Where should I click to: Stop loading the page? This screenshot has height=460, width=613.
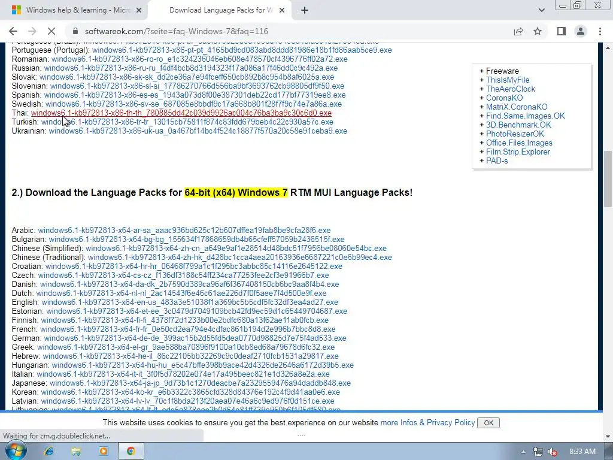point(51,31)
